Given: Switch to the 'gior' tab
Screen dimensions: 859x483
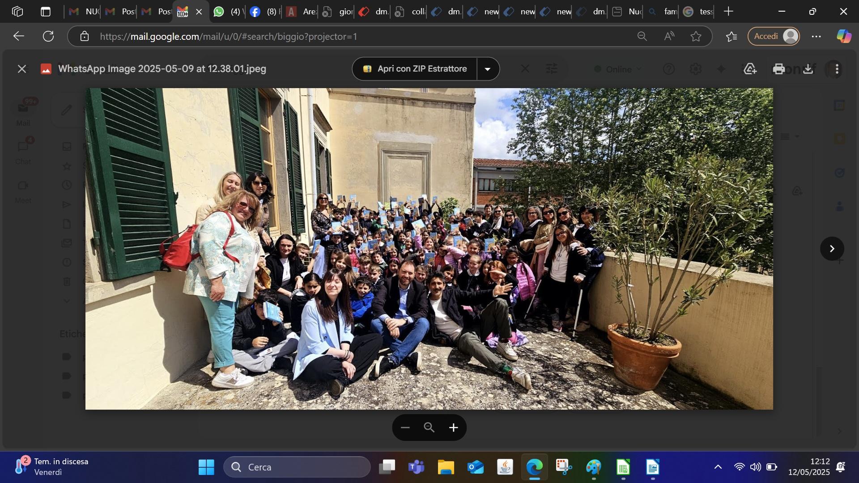Looking at the screenshot, I should click(337, 12).
